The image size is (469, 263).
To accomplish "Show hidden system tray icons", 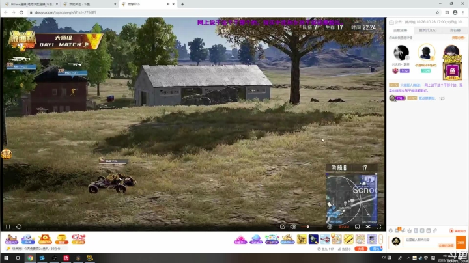I will click(408, 258).
